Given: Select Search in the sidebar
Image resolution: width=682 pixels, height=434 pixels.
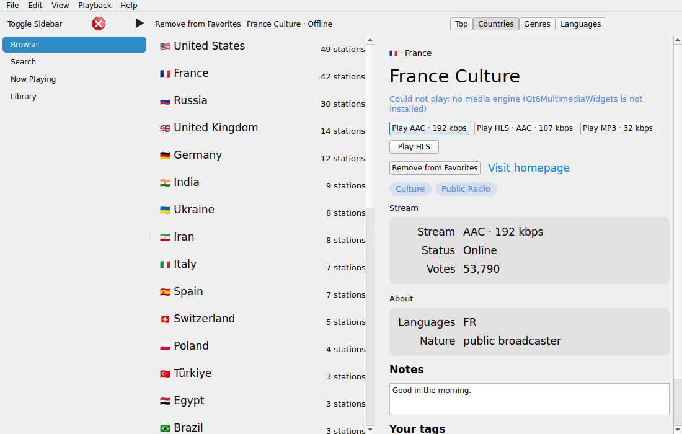Looking at the screenshot, I should click(74, 62).
